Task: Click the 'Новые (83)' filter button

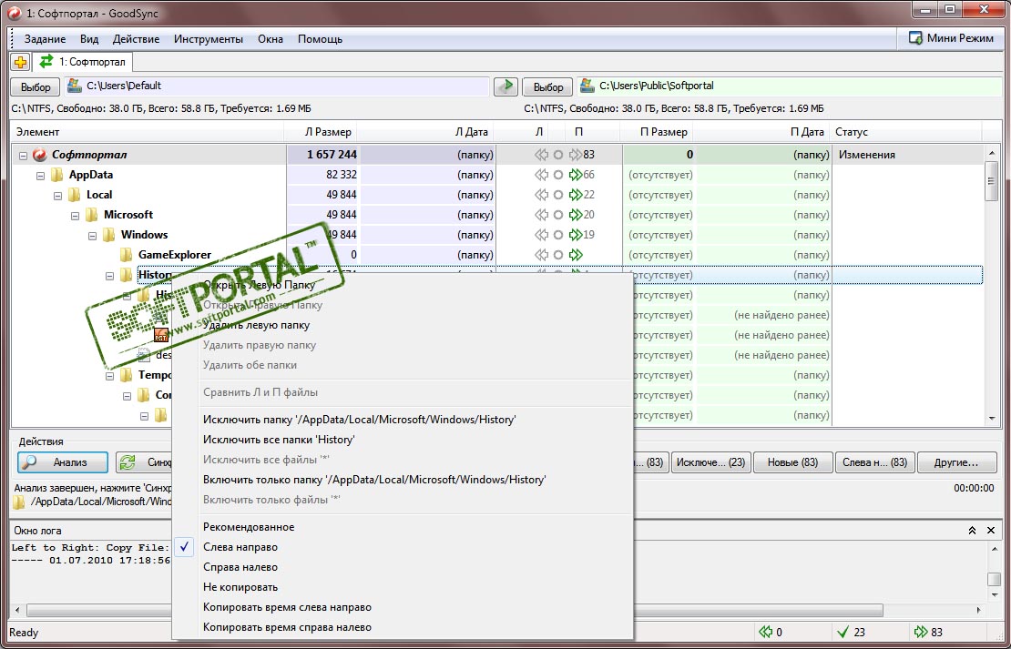Action: click(792, 462)
